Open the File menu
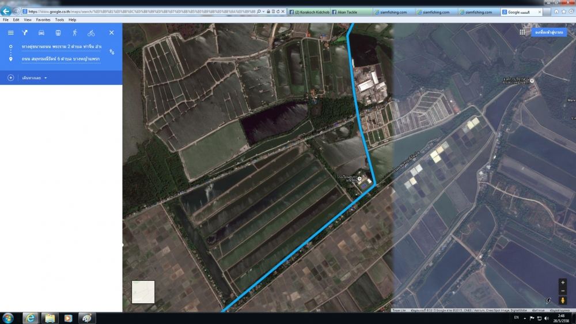Image resolution: width=576 pixels, height=324 pixels. tap(6, 20)
